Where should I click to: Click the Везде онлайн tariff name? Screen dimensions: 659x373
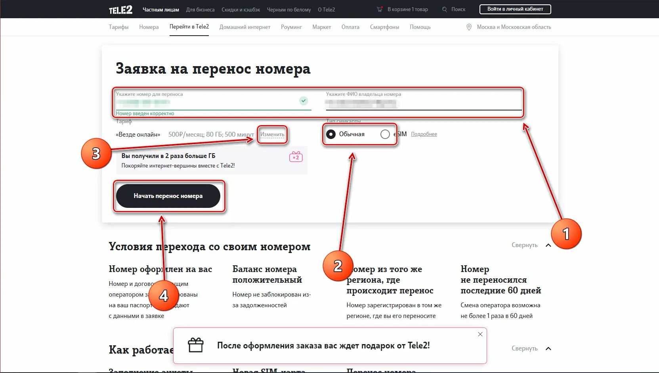click(138, 135)
